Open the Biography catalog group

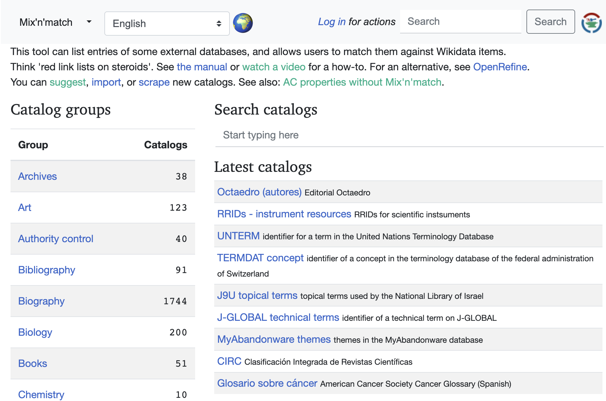click(x=41, y=301)
